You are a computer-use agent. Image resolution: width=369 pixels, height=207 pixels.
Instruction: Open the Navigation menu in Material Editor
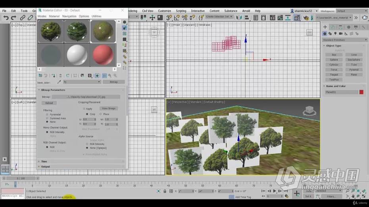(69, 16)
